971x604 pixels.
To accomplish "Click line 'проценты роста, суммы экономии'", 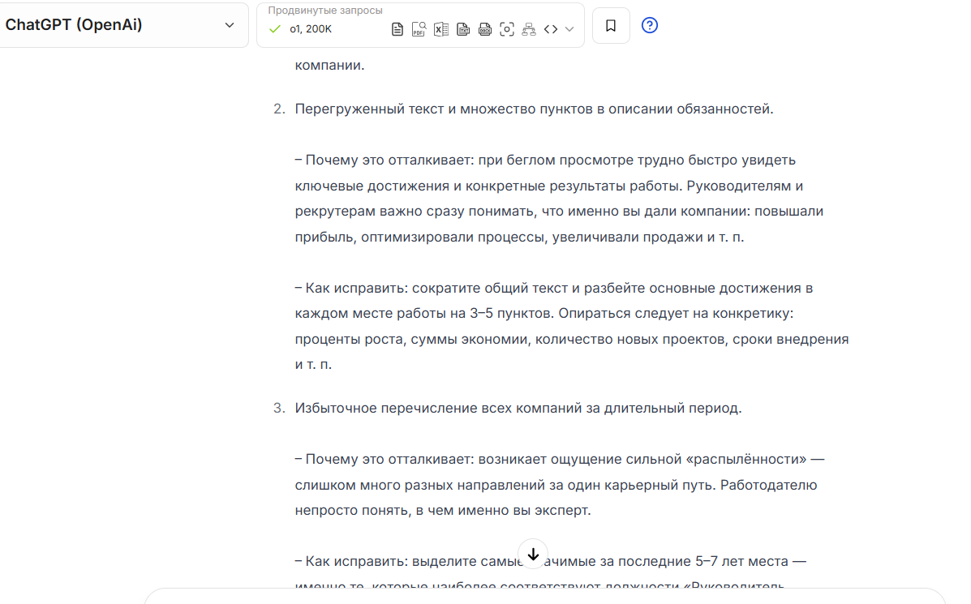I will click(572, 339).
